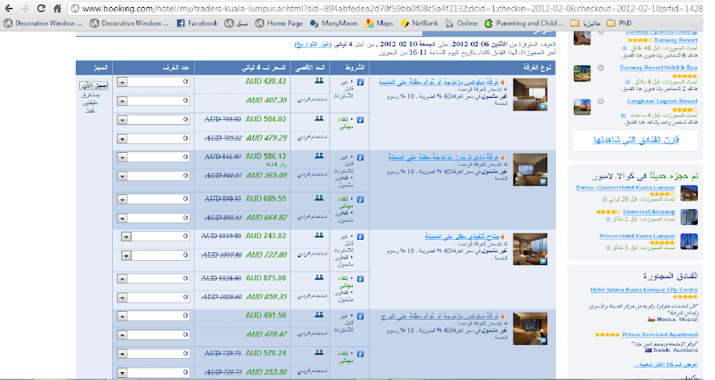Open the rooms dropdown for AUD 586.12
The width and height of the screenshot is (715, 380).
click(122, 157)
